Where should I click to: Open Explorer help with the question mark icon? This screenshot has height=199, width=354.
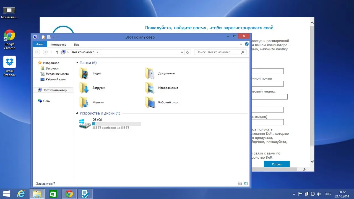click(247, 44)
